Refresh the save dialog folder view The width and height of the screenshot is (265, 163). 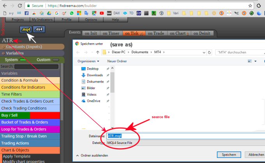(209, 53)
